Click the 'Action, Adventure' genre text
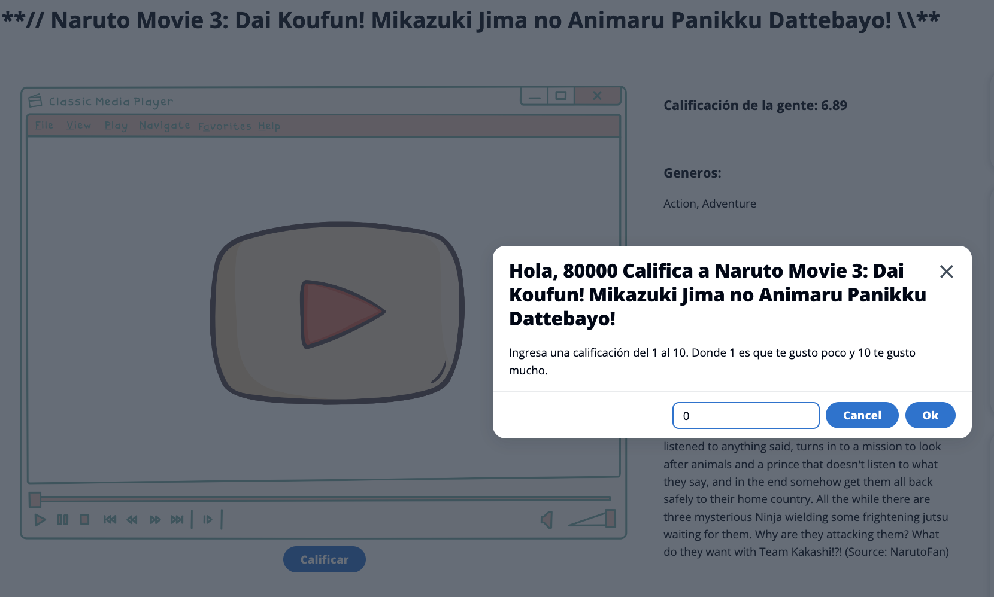Image resolution: width=994 pixels, height=597 pixels. [710, 203]
